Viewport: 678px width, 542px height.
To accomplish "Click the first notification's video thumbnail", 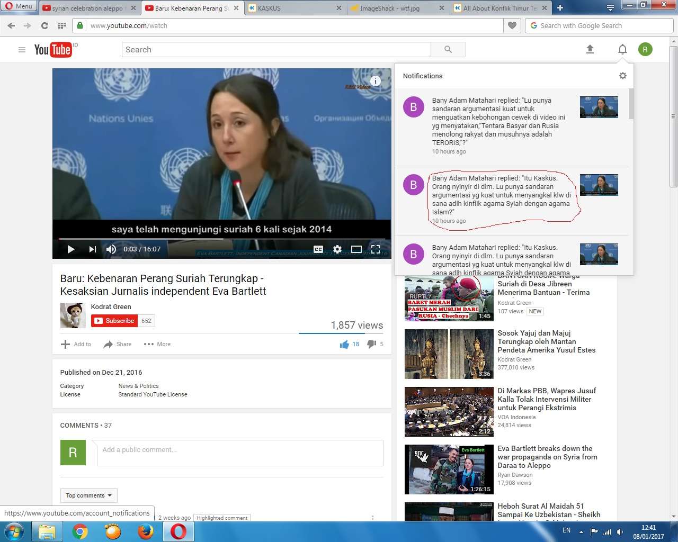I will coord(599,107).
